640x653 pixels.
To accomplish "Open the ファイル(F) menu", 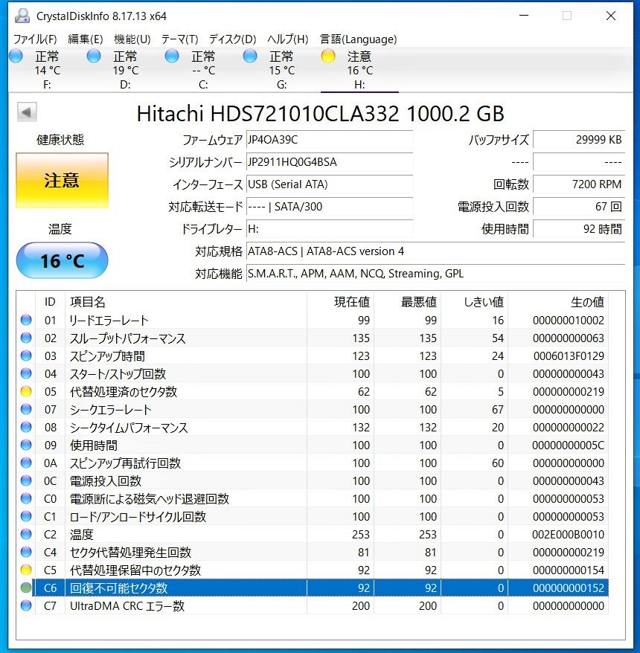I will pyautogui.click(x=35, y=39).
